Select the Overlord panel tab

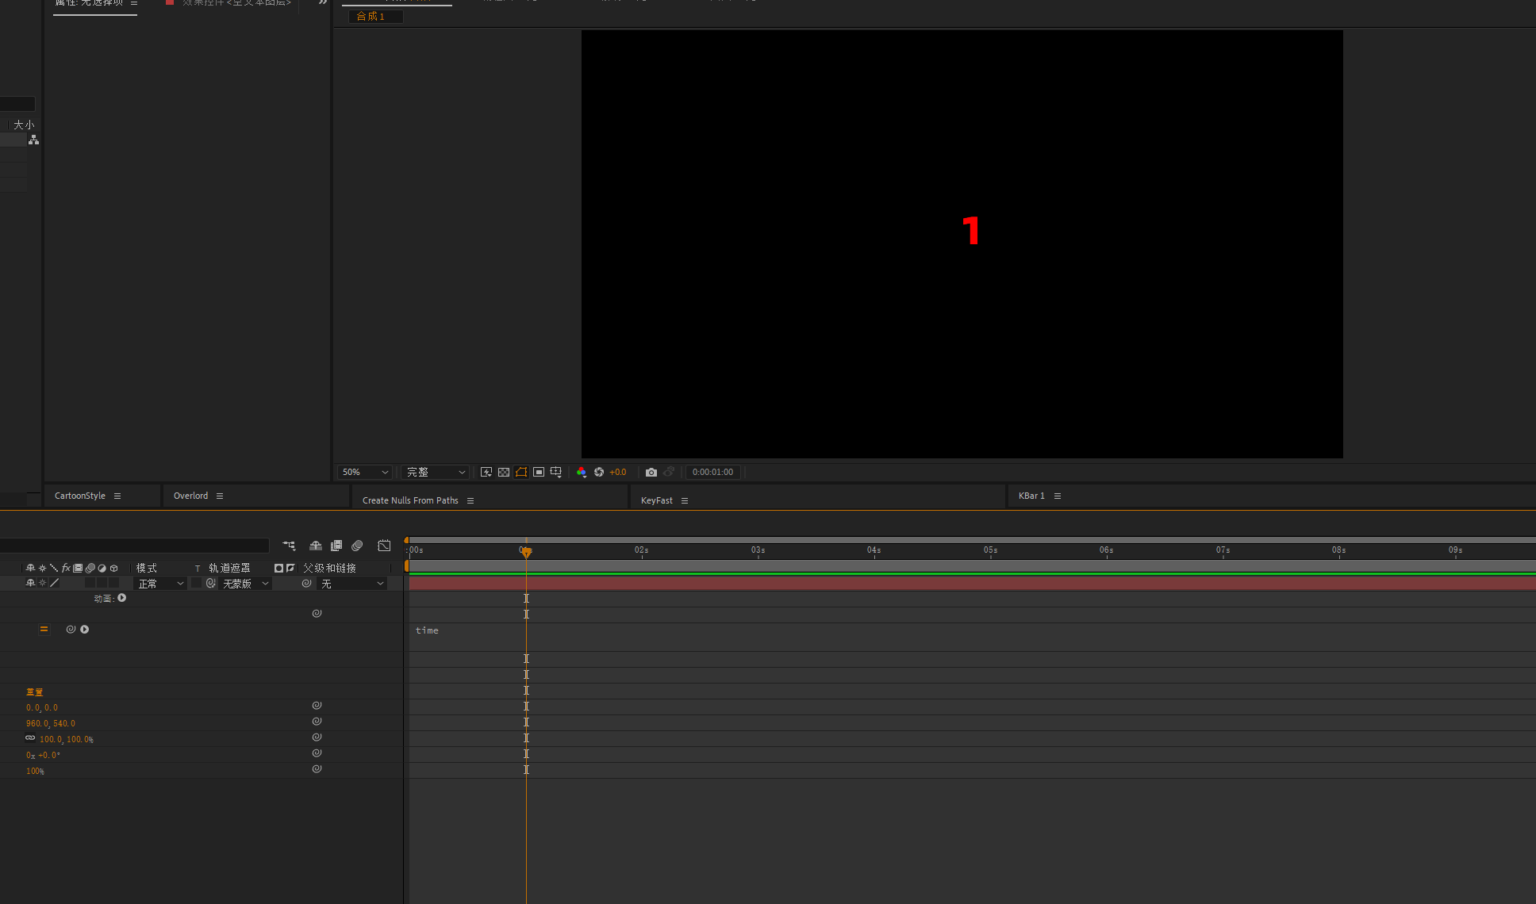coord(190,496)
